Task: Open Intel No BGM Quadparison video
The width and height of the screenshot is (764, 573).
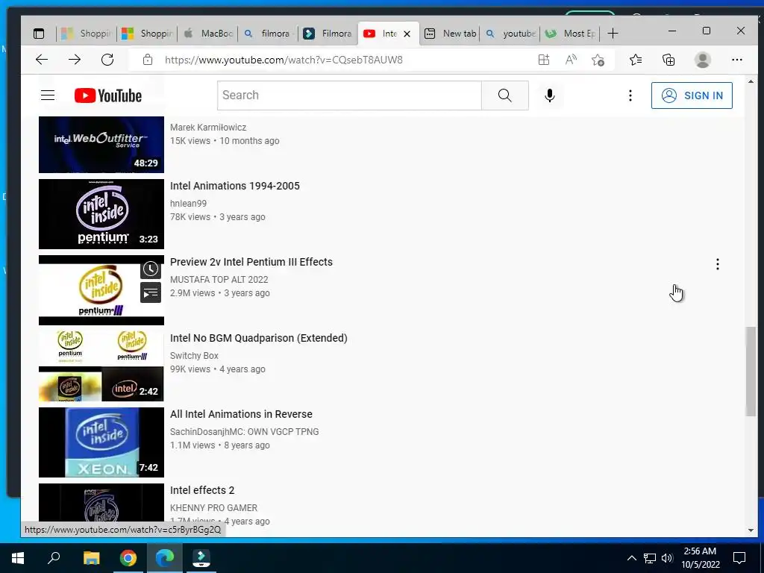Action: pos(258,338)
